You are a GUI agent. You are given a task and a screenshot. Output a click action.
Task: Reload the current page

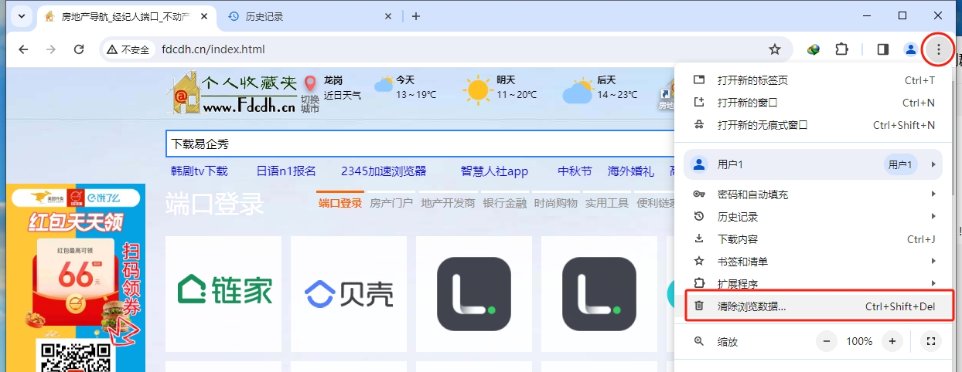coord(79,49)
